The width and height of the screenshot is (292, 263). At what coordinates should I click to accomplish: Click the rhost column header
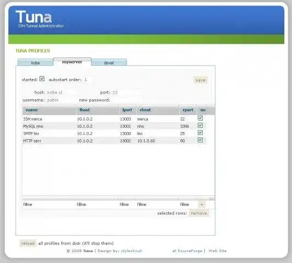[x=157, y=110]
